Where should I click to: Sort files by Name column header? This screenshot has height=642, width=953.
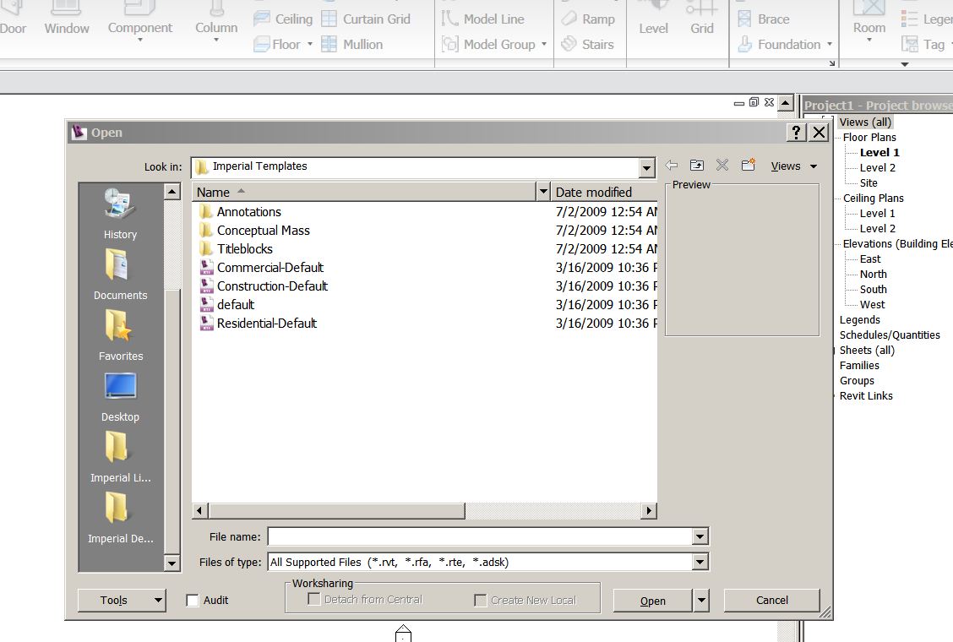(365, 192)
